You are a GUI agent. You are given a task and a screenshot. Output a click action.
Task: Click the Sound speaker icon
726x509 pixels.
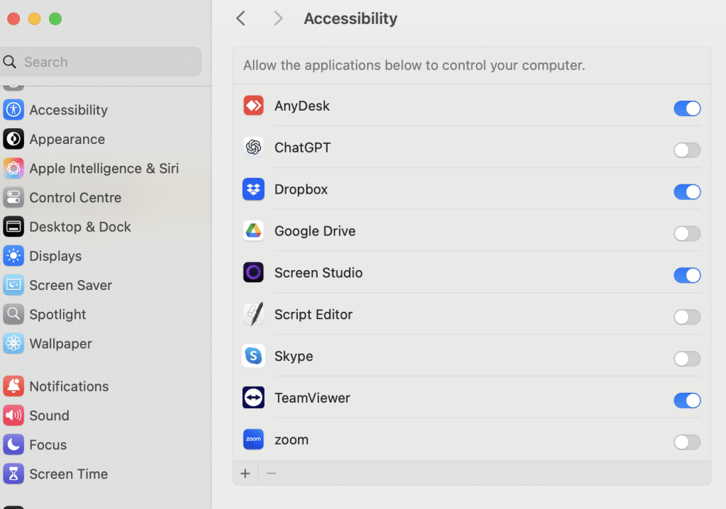pyautogui.click(x=13, y=415)
